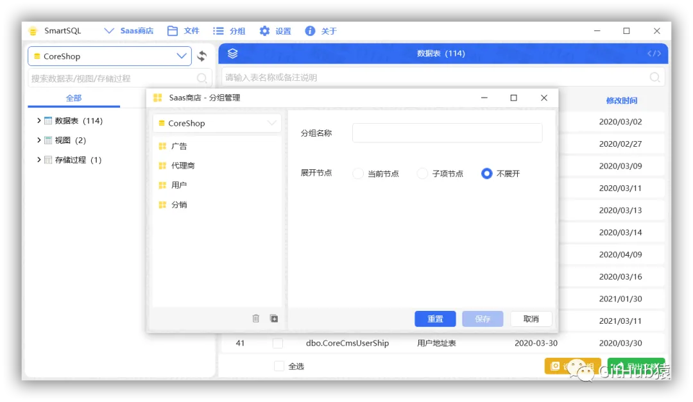This screenshot has height=402, width=693.
Task: Click the 2021/01/30 date cell
Action: pos(620,299)
